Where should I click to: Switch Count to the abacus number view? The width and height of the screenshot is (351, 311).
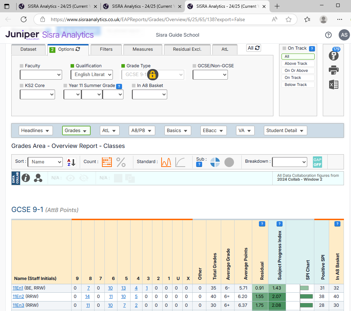click(107, 162)
